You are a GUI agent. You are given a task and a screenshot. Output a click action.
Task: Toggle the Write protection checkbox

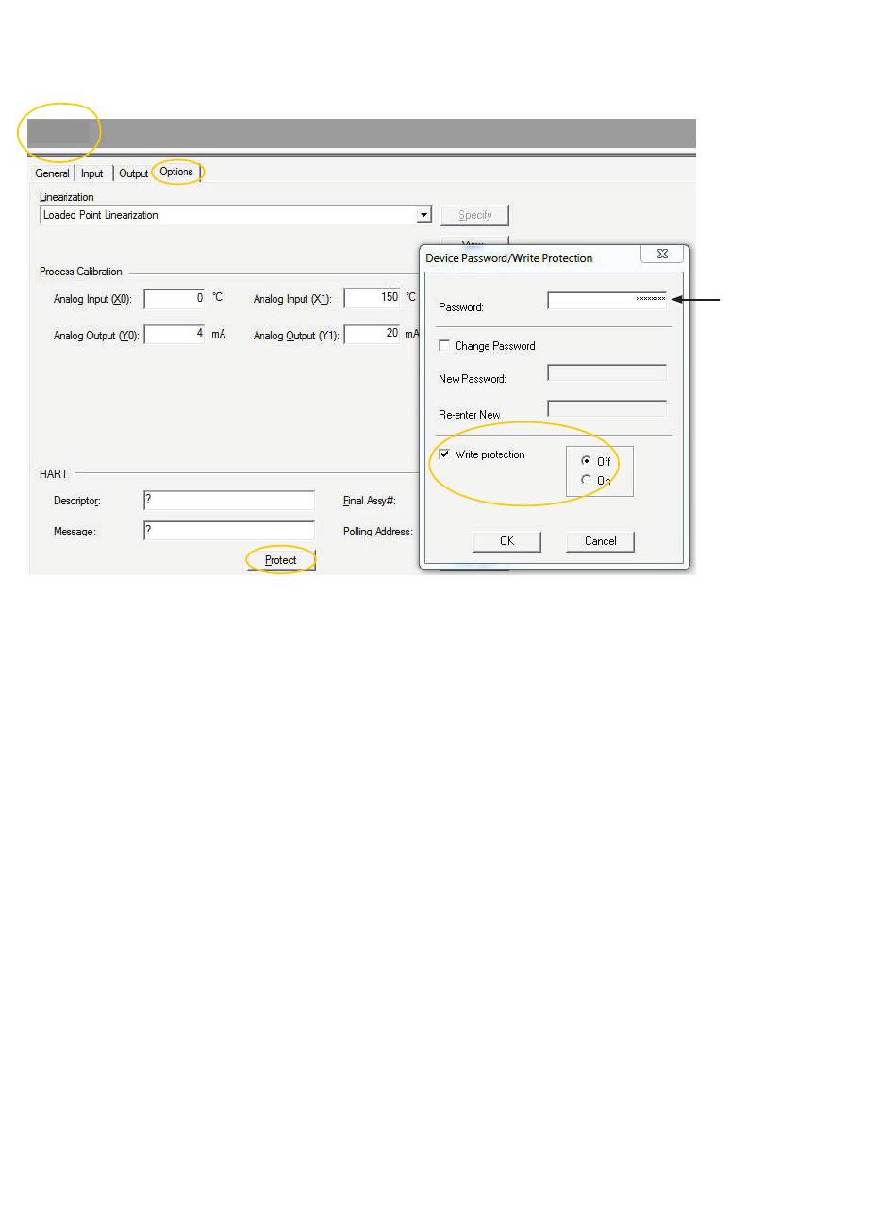[444, 454]
